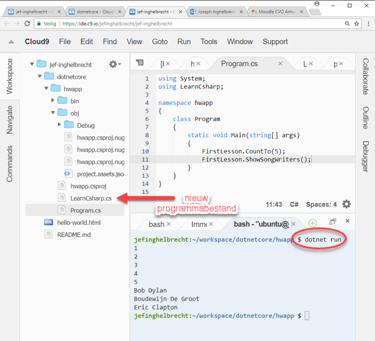The height and width of the screenshot is (341, 375).
Task: Toggle the Debugger side panel
Action: click(x=366, y=156)
